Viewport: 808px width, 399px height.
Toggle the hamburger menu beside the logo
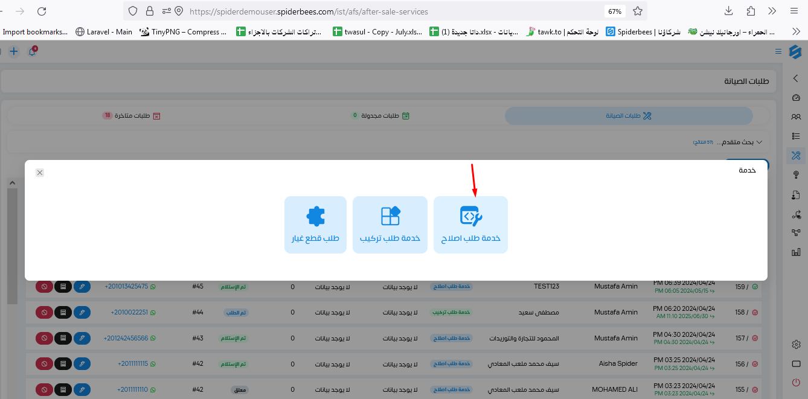coord(778,52)
